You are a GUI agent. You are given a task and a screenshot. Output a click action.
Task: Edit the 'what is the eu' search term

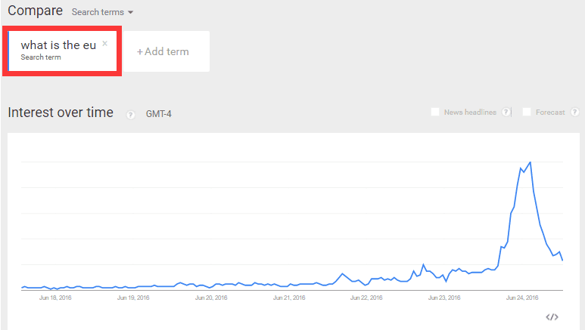click(x=58, y=46)
